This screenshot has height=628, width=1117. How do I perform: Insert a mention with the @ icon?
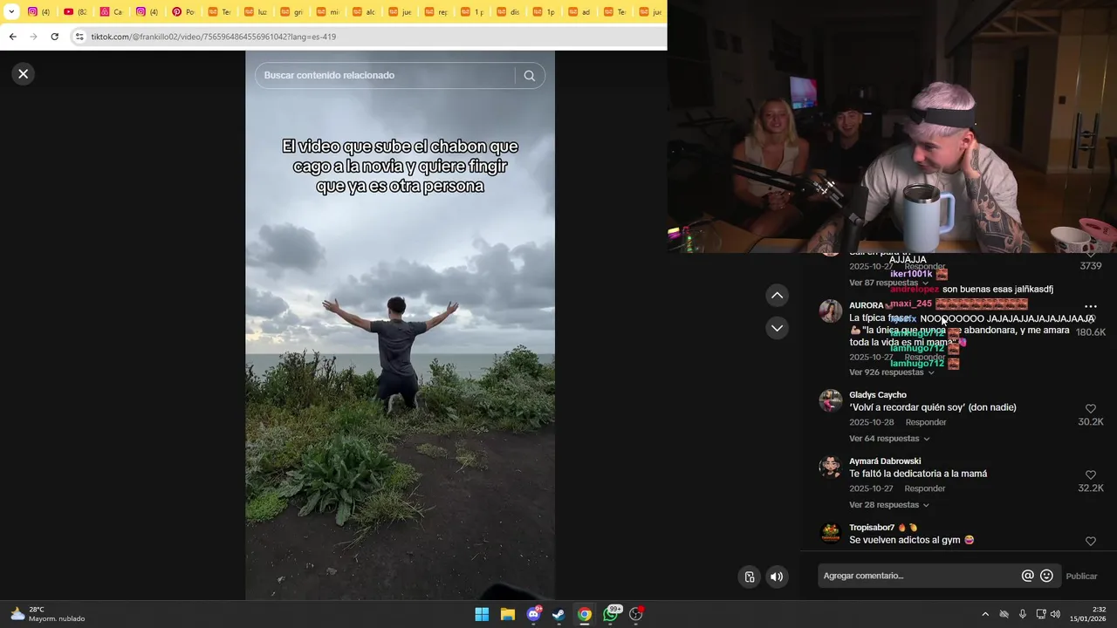pos(1027,576)
